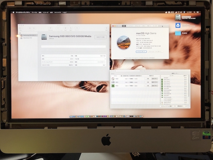Set HDD fan to 自動 control
The image size is (213, 160).
tap(148, 82)
